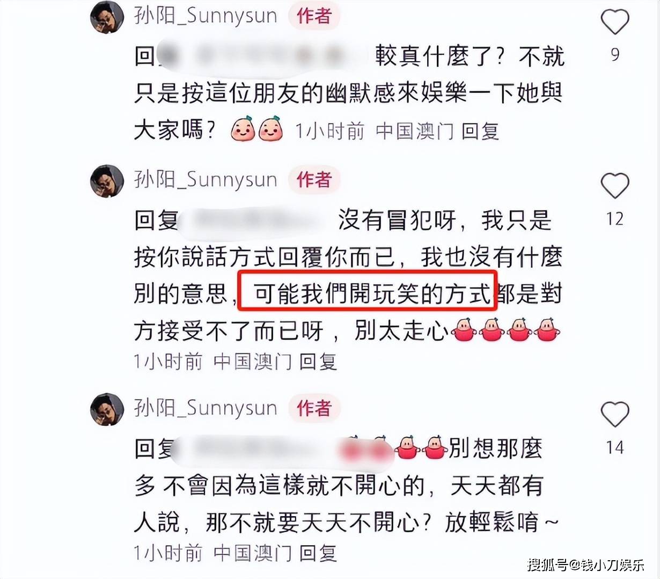Open username 孙阳_Sunnysun in second comment
The height and width of the screenshot is (579, 660).
pos(206,179)
